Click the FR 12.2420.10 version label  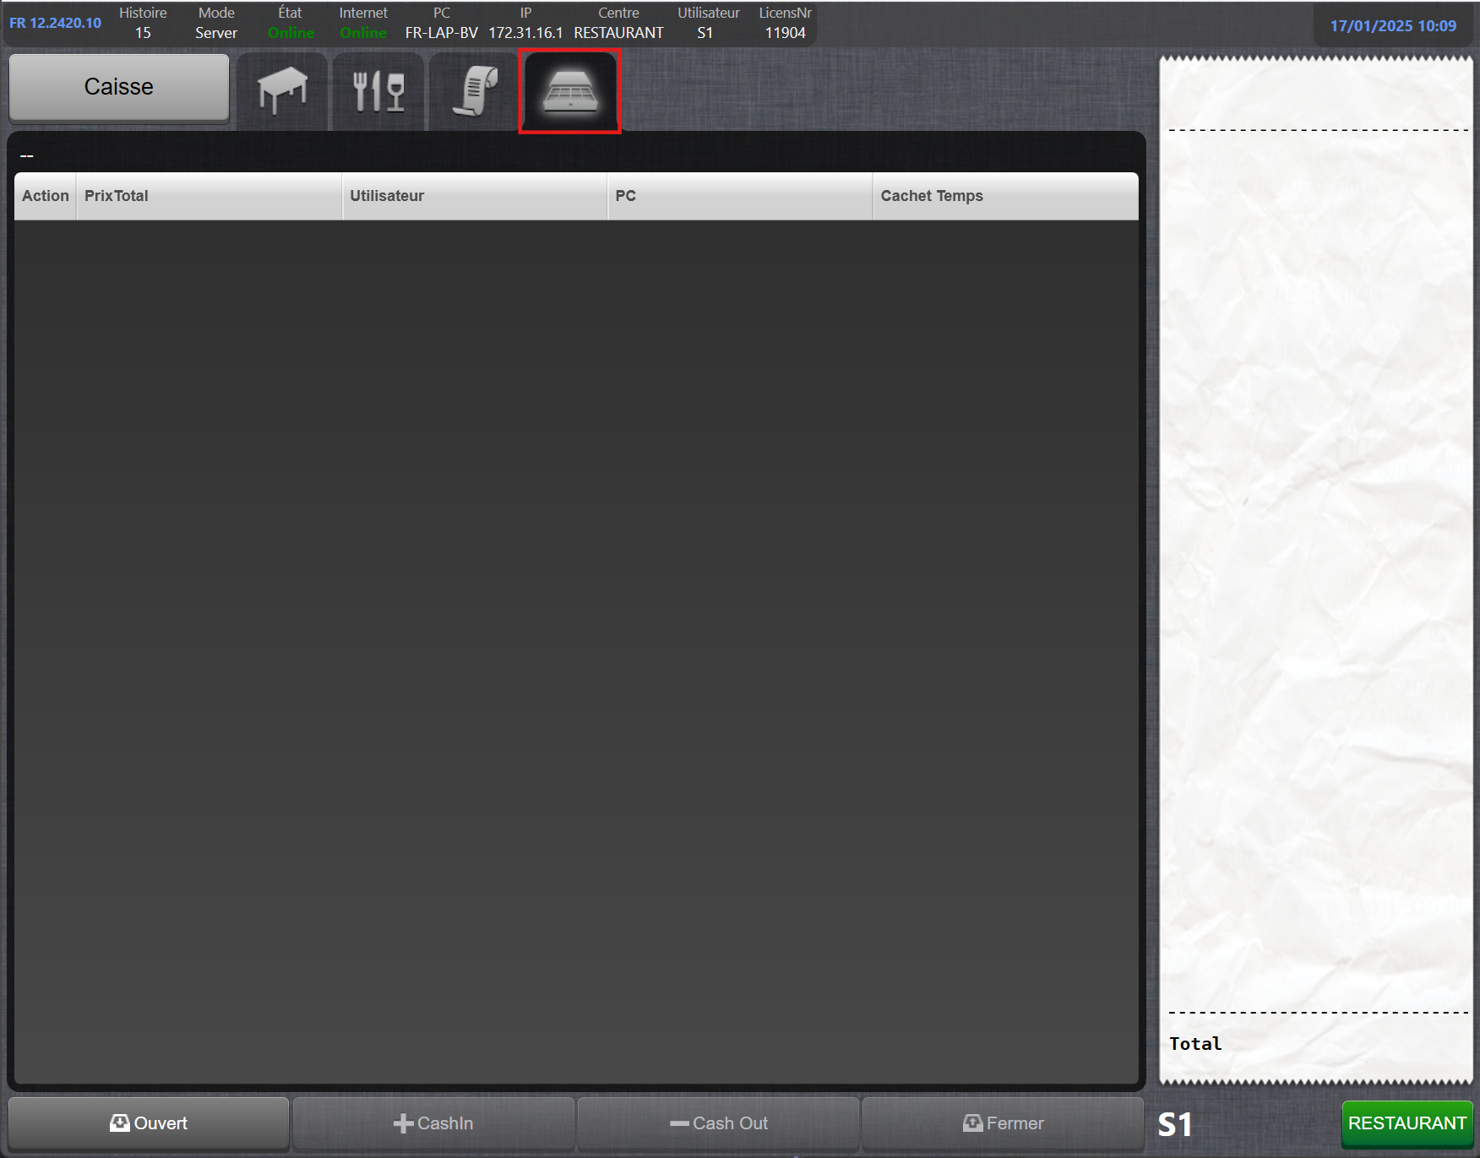56,23
